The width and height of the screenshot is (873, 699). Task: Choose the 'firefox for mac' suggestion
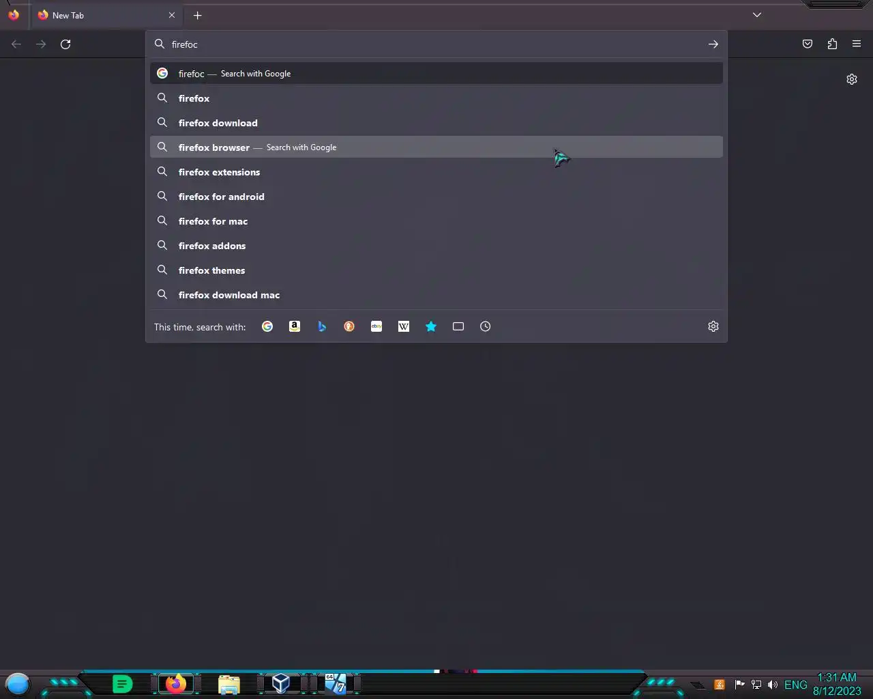click(x=436, y=221)
